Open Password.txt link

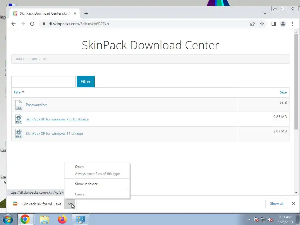tap(36, 105)
